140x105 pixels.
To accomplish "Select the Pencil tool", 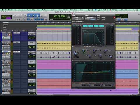I will 45,15.
